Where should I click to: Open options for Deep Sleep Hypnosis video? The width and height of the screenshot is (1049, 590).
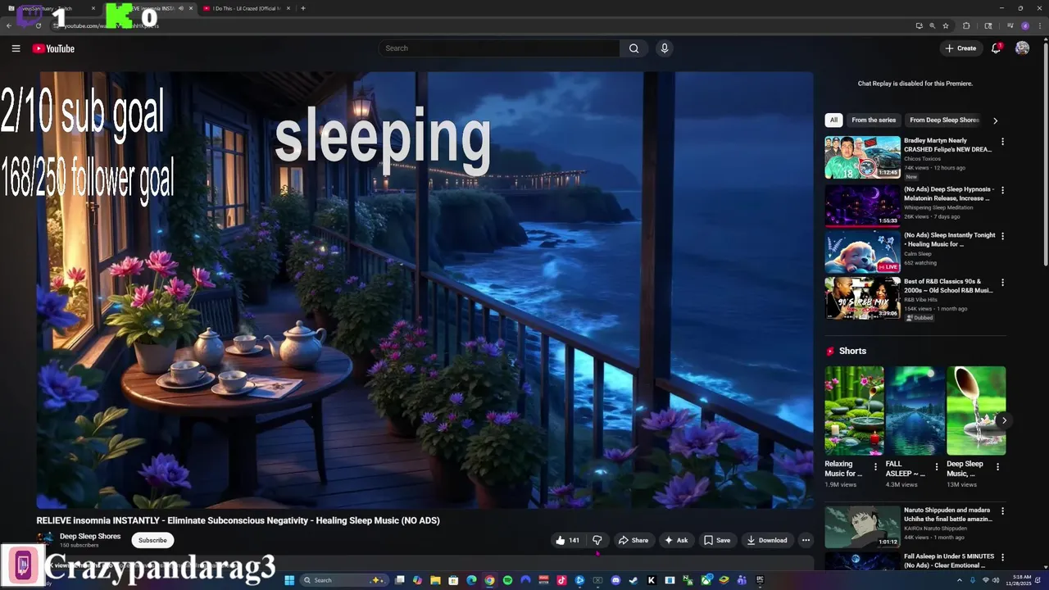click(1002, 190)
